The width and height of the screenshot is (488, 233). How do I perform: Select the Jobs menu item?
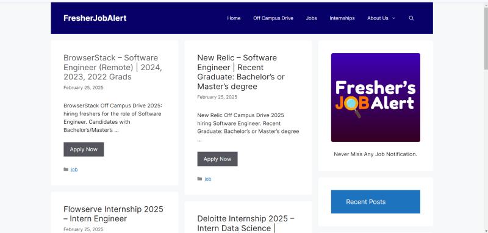[311, 18]
